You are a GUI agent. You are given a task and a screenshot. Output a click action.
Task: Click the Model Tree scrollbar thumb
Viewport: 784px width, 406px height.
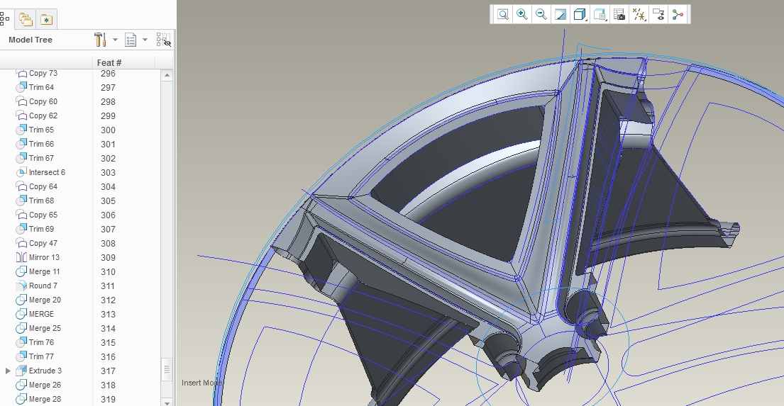(167, 370)
